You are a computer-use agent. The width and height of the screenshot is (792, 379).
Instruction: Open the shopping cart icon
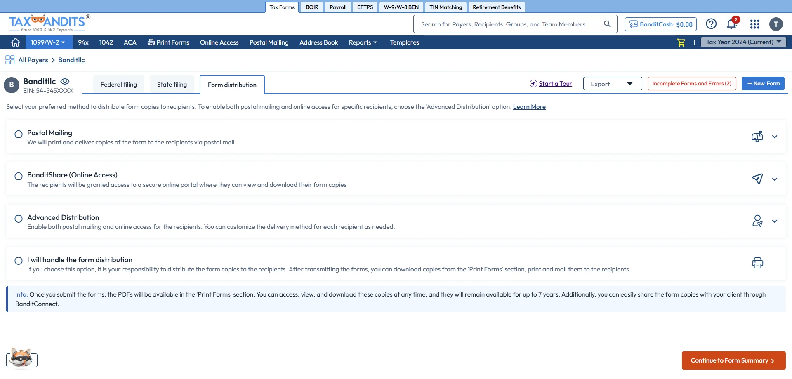(681, 42)
